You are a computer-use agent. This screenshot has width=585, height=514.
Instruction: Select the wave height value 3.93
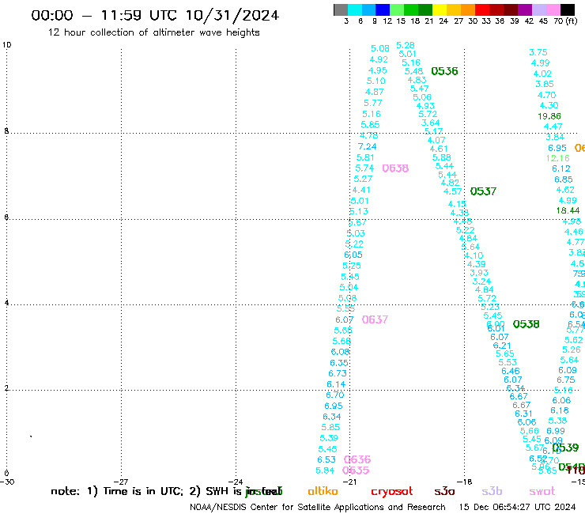479,273
